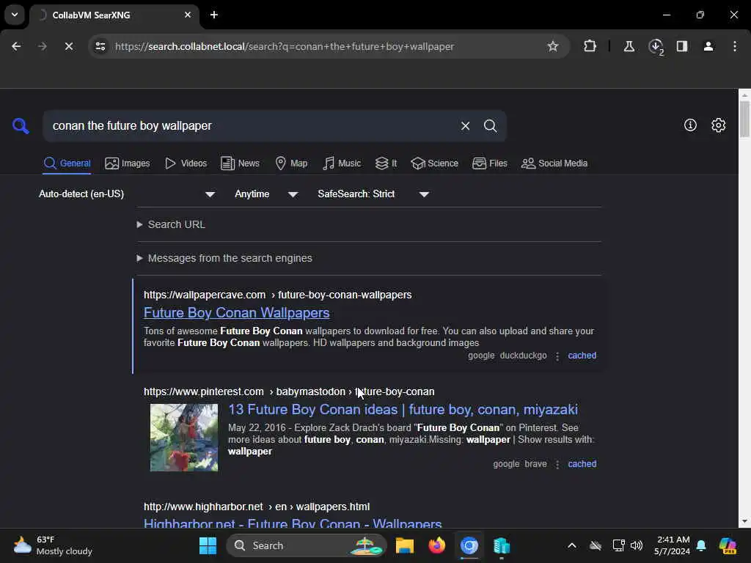Open the SearXNG about info icon
751x563 pixels.
(x=690, y=125)
